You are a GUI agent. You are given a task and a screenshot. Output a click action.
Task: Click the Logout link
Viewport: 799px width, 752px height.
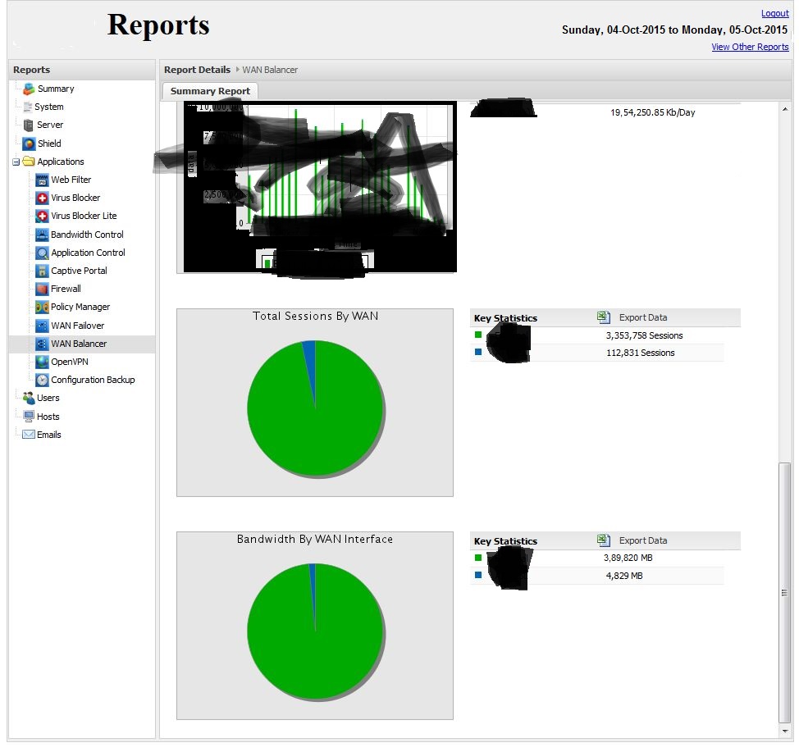pos(774,13)
